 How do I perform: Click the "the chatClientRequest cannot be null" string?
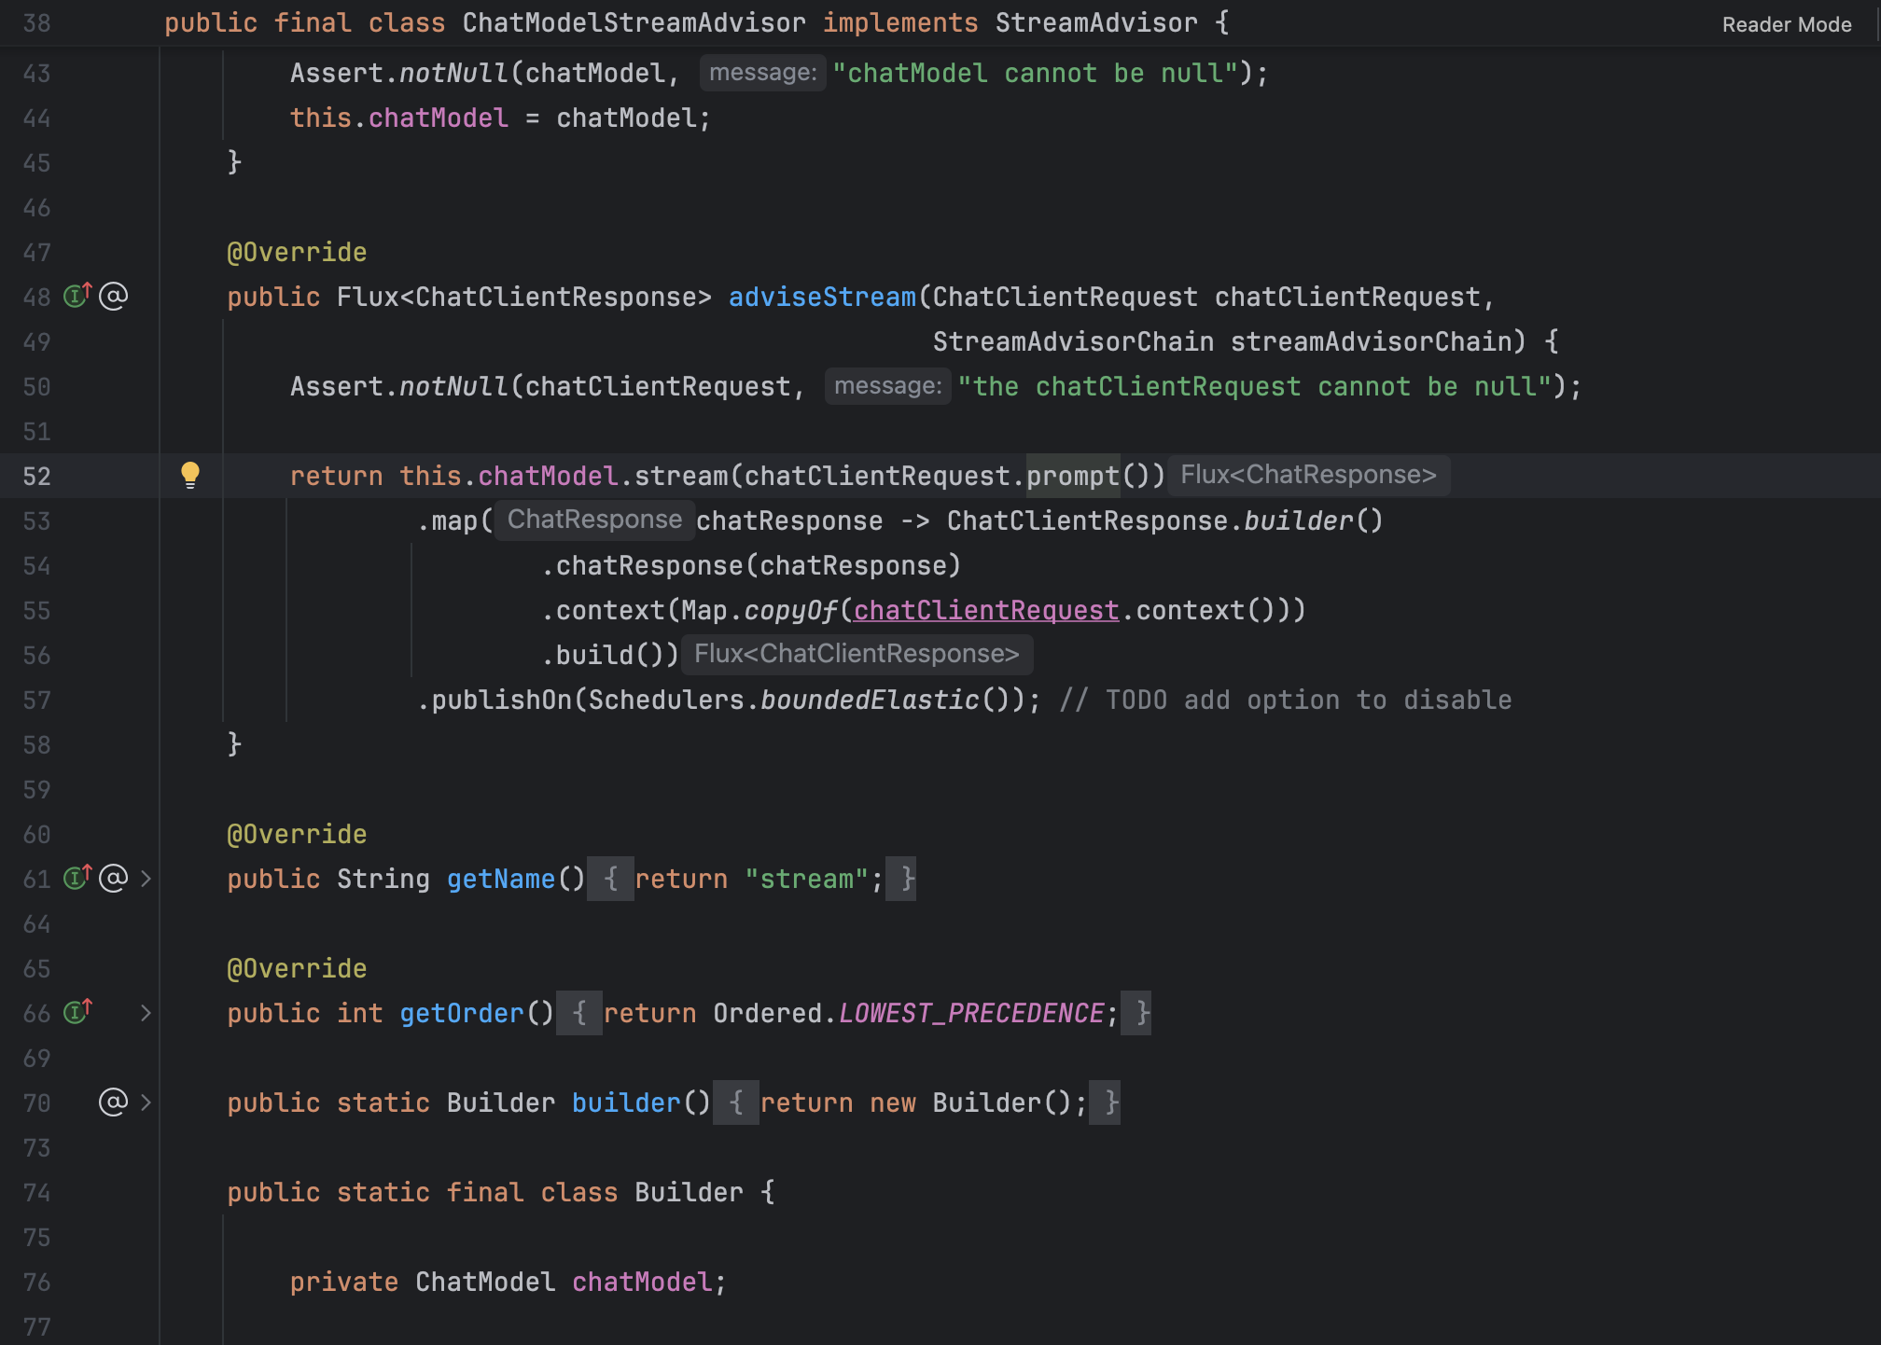[1254, 386]
